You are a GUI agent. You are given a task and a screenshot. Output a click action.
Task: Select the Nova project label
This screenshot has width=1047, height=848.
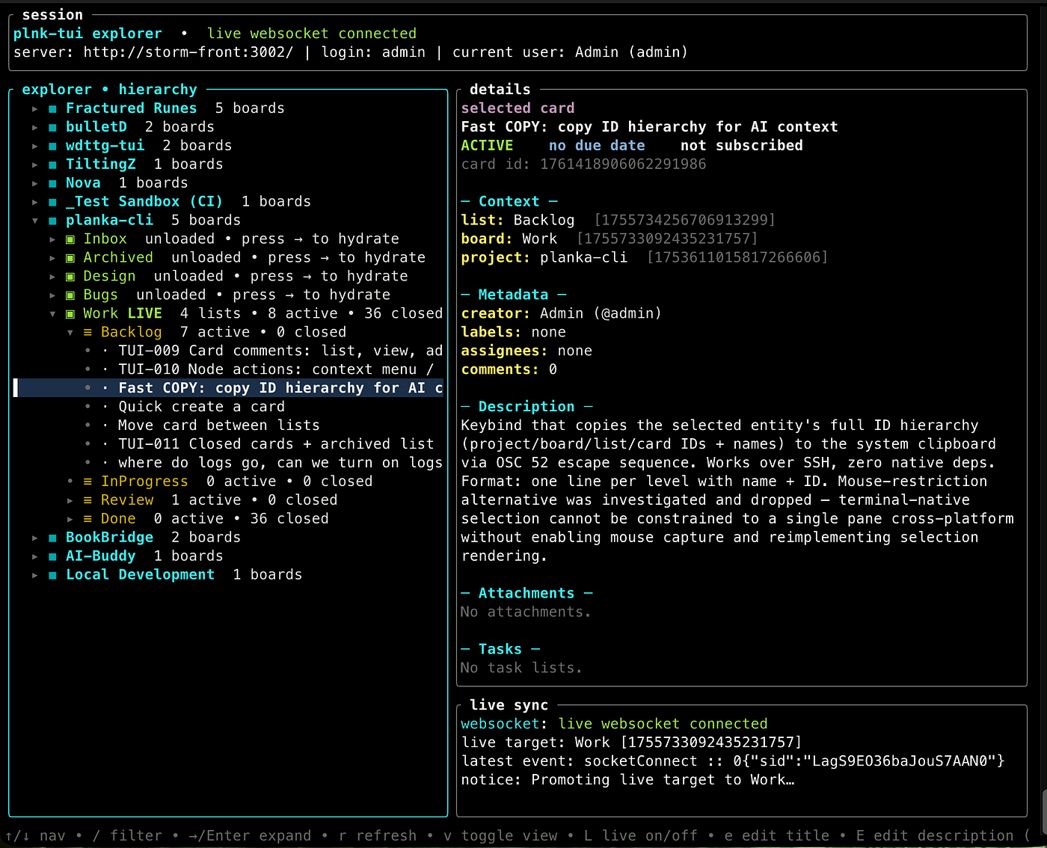[x=83, y=183]
